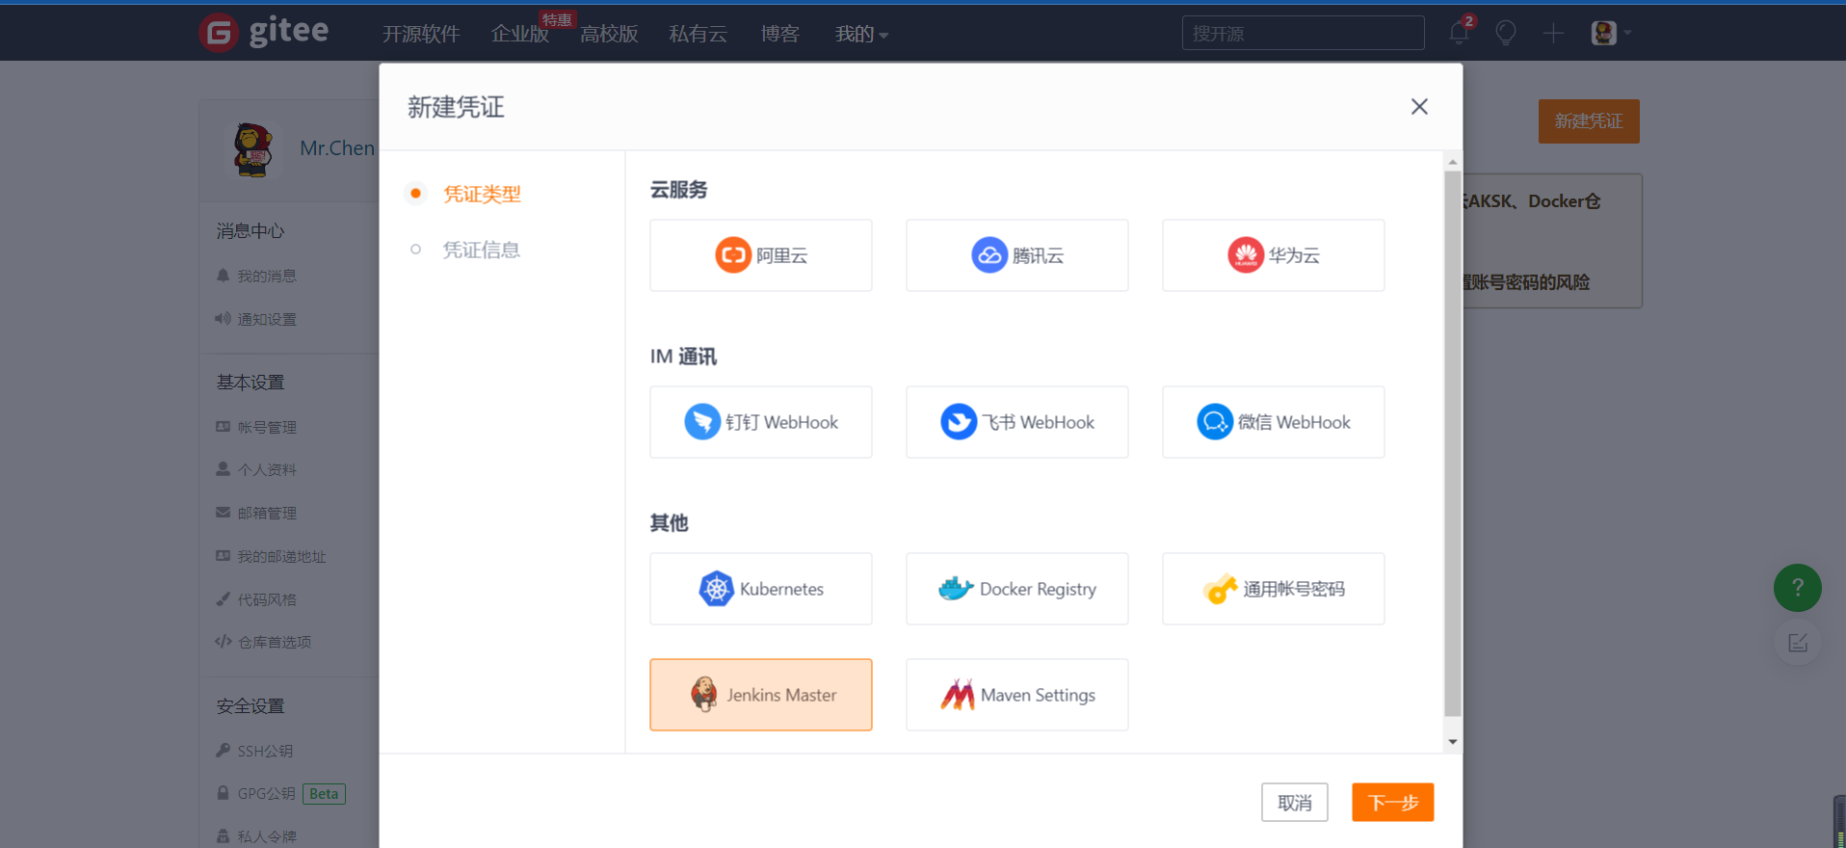
Task: Select Maven Settings text label
Action: [1038, 695]
